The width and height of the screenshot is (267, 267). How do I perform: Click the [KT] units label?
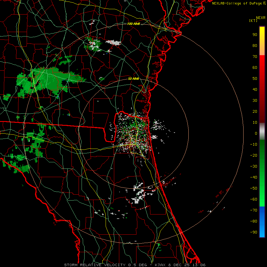tap(253, 20)
